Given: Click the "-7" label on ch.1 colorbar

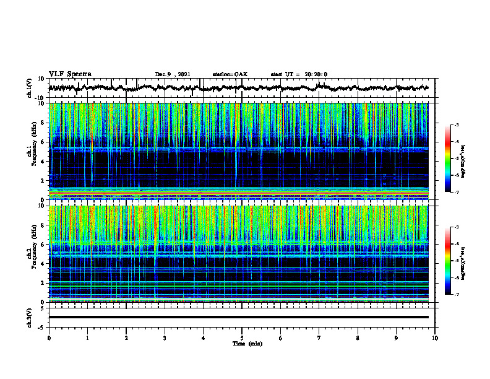Looking at the screenshot, I should pyautogui.click(x=457, y=192).
